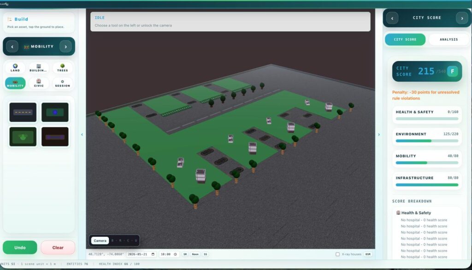
Task: Click the coordinates 40.7128, -74.0060 readout
Action: (x=106, y=254)
